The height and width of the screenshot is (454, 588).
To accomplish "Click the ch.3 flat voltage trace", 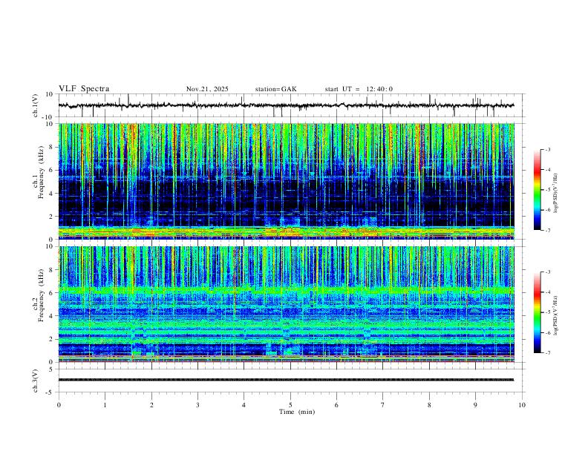I will coord(286,380).
